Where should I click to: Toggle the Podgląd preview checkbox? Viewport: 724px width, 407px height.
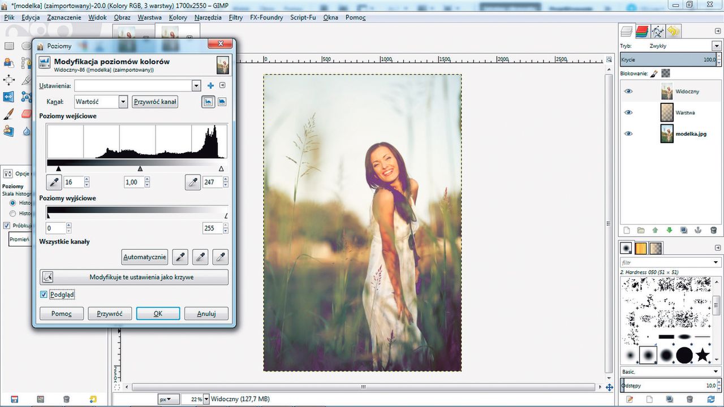coord(44,295)
